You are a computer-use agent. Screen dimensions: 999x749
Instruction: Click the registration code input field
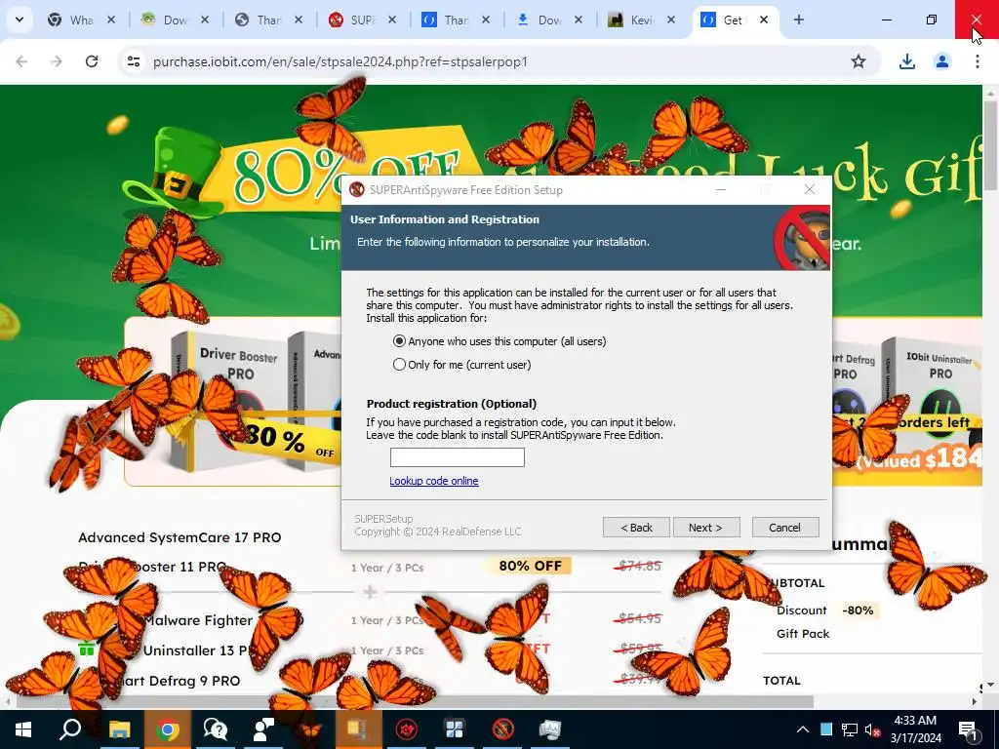(x=457, y=457)
